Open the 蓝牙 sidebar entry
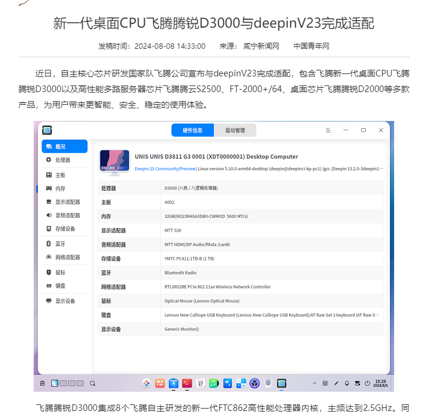This screenshot has height=420, width=432. tap(64, 244)
